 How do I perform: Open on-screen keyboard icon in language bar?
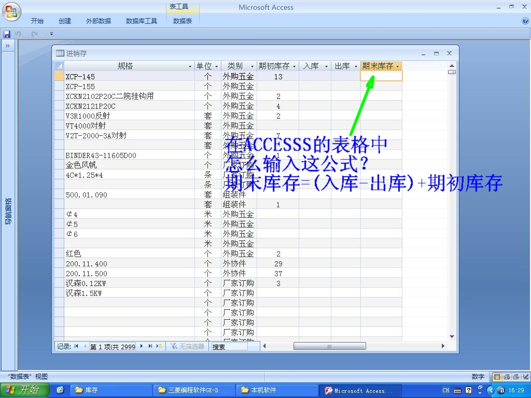tap(457, 391)
